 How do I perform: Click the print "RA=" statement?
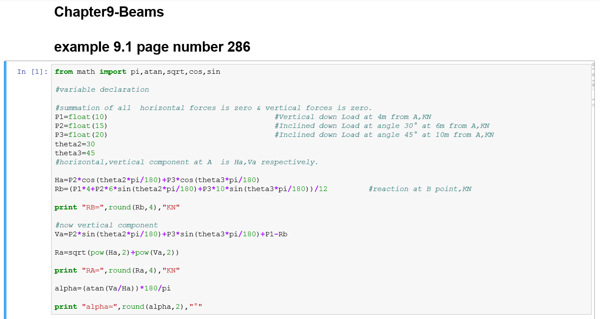(x=117, y=270)
